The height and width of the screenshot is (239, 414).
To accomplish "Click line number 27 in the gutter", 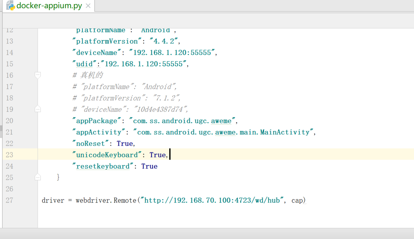I will pos(9,200).
